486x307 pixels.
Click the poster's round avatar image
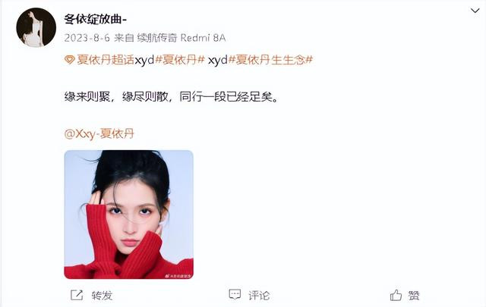pyautogui.click(x=36, y=27)
